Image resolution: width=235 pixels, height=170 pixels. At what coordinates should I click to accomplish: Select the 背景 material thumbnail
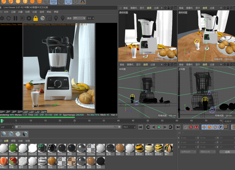click(101, 163)
